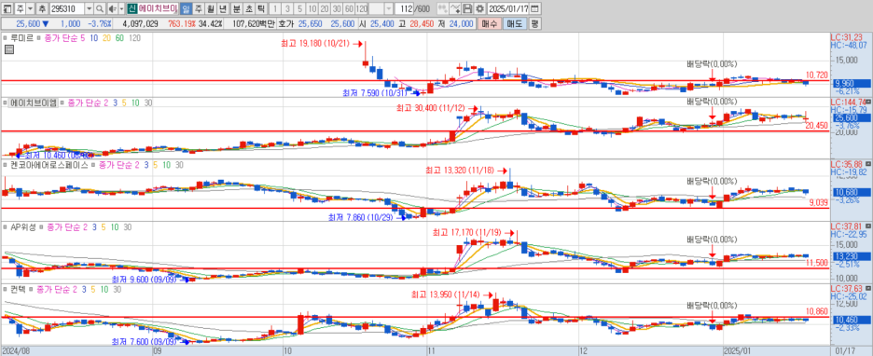
Task: Toggle the 120 interval button
Action: pyautogui.click(x=361, y=9)
